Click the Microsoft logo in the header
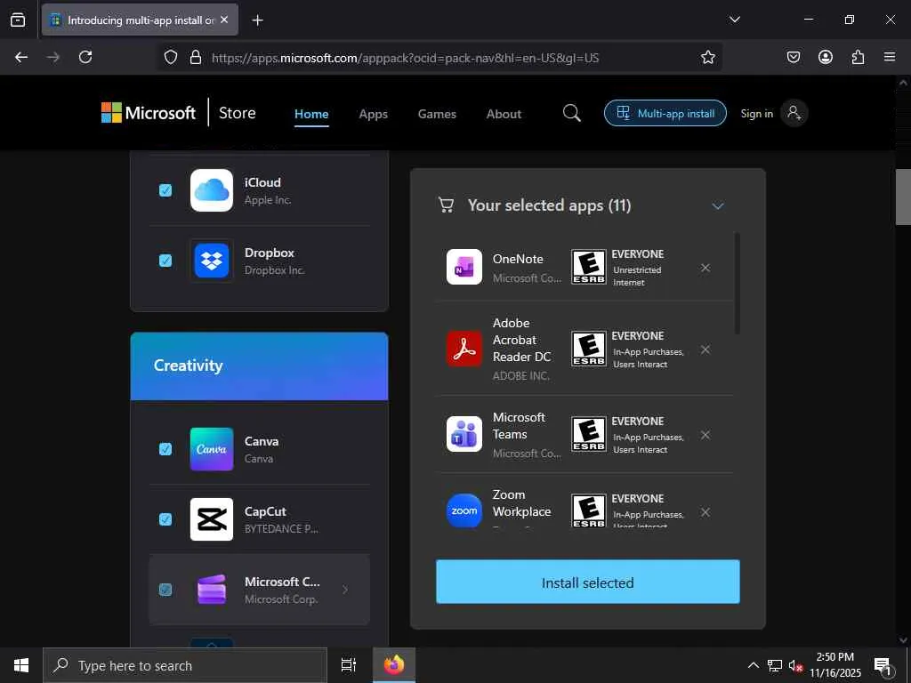Image resolution: width=911 pixels, height=683 pixels. coord(149,113)
